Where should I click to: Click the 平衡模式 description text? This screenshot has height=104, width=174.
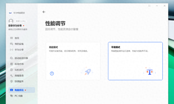[x=130, y=51]
